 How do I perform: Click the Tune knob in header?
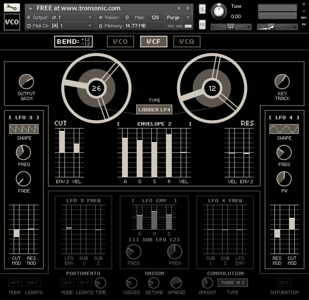[x=220, y=11]
